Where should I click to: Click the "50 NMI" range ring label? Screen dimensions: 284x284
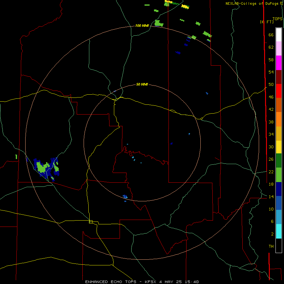(x=142, y=84)
